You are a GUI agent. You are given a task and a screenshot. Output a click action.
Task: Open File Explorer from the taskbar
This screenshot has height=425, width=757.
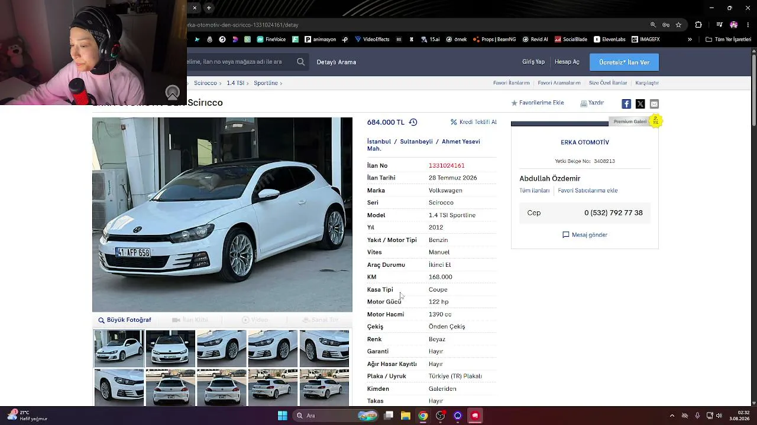[x=405, y=416]
